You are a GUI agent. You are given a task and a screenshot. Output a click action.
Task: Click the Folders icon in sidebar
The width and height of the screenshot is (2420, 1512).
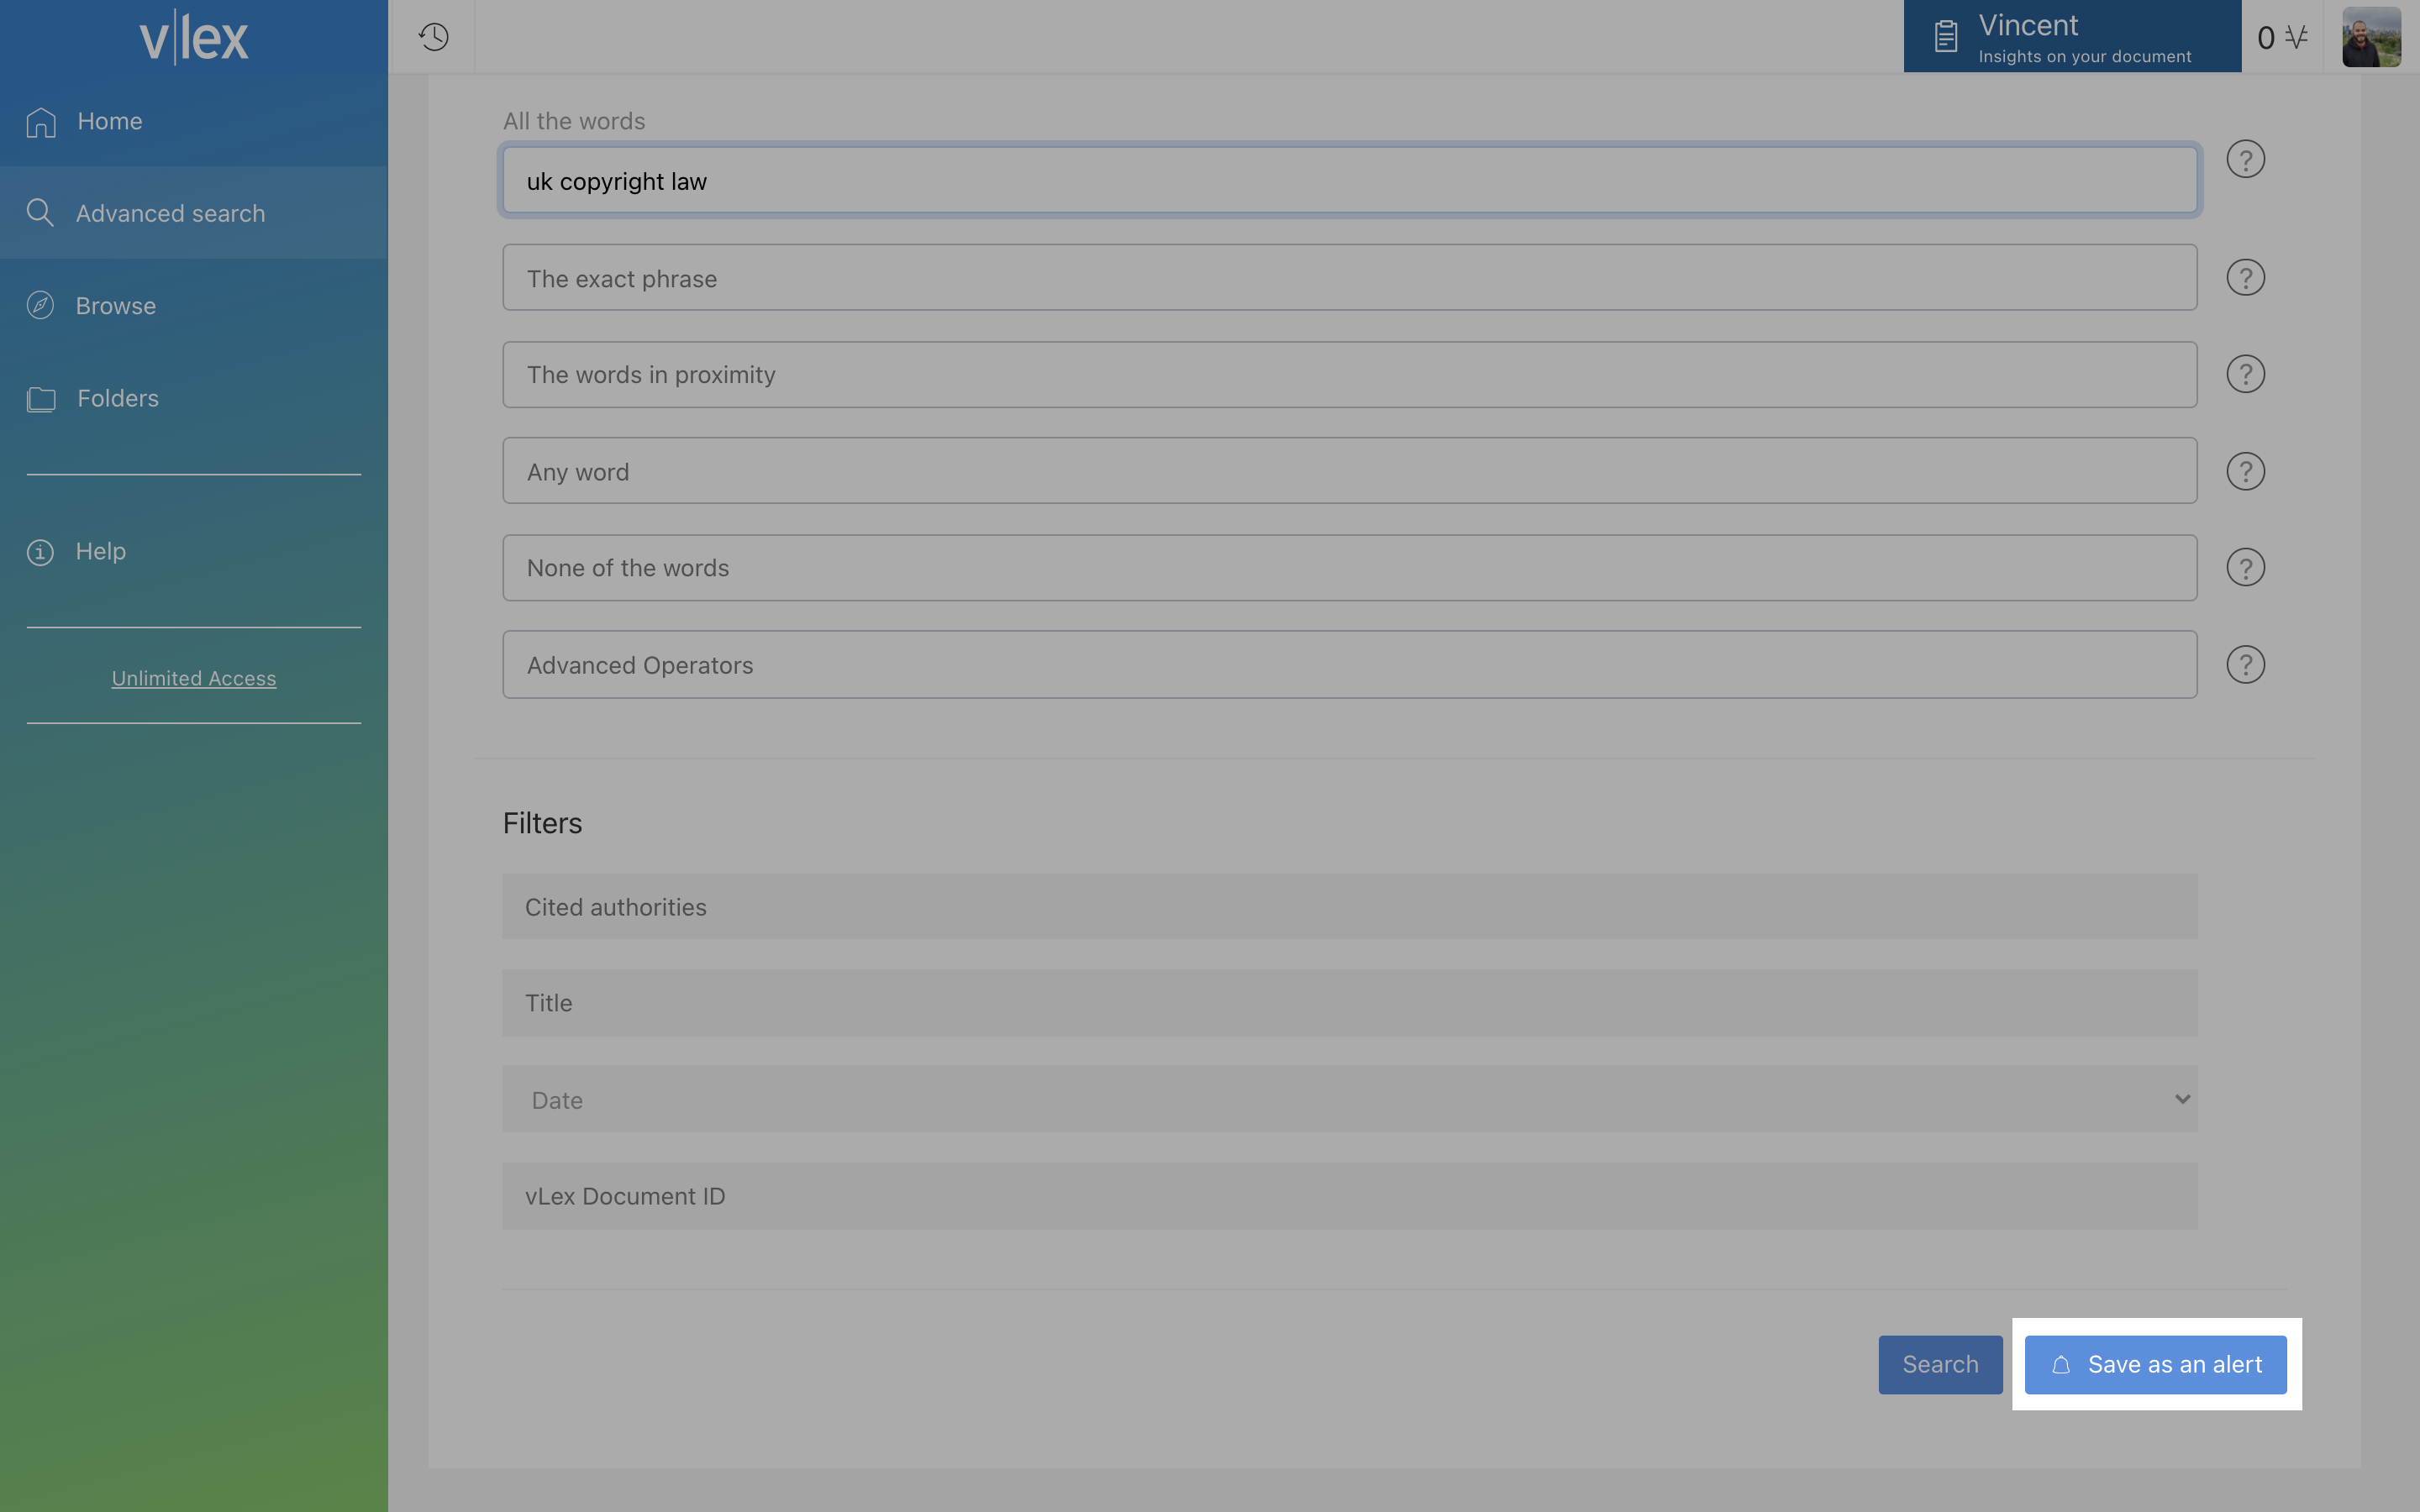coord(41,399)
